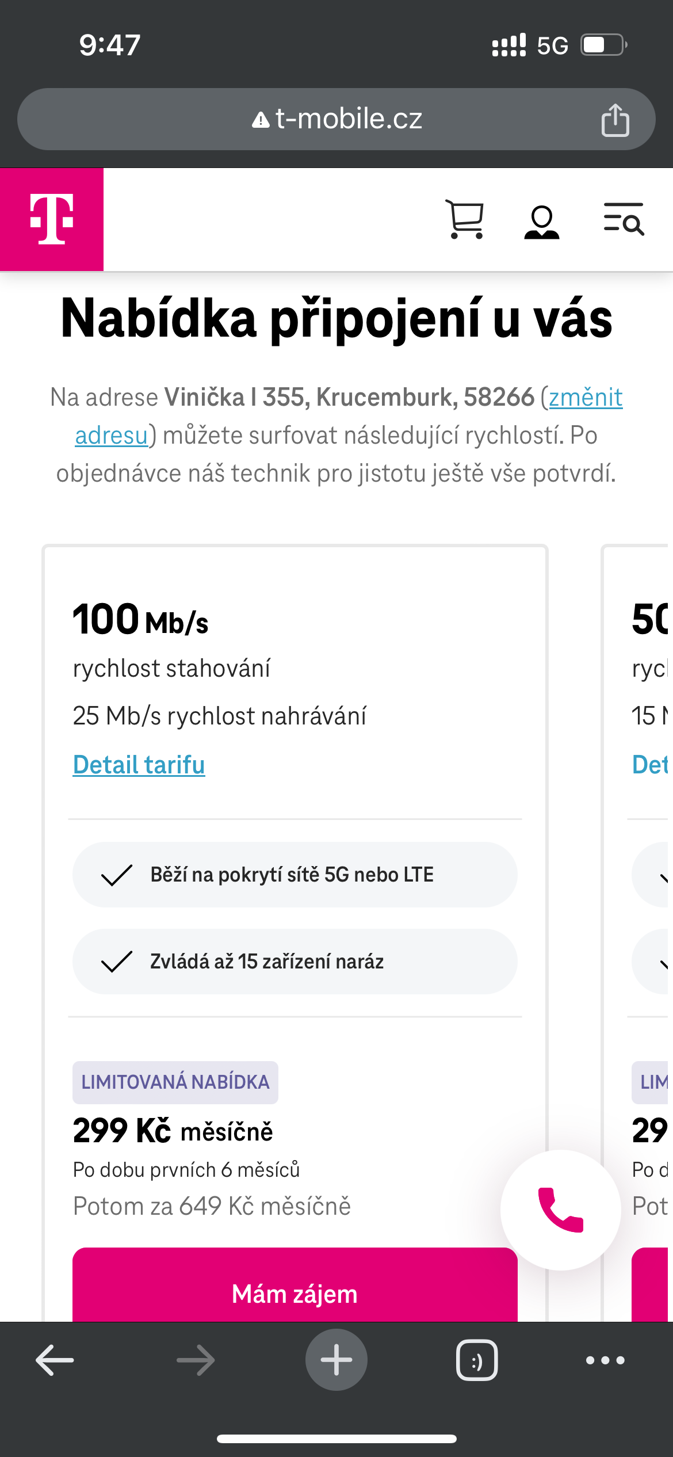Click the 'změnit adresu' link
673x1457 pixels.
pos(585,398)
